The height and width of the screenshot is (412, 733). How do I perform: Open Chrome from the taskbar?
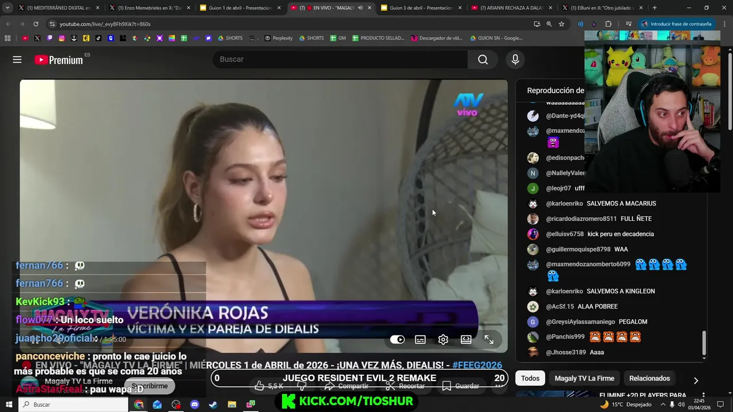click(x=139, y=405)
